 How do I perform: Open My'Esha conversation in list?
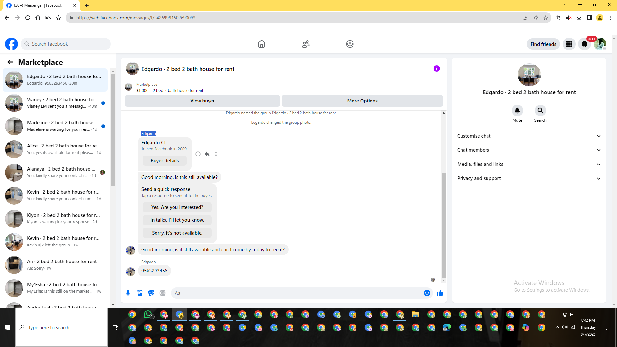[55, 288]
